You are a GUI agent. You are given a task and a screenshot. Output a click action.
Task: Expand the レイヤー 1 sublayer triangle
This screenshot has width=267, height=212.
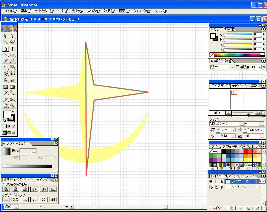(x=222, y=187)
